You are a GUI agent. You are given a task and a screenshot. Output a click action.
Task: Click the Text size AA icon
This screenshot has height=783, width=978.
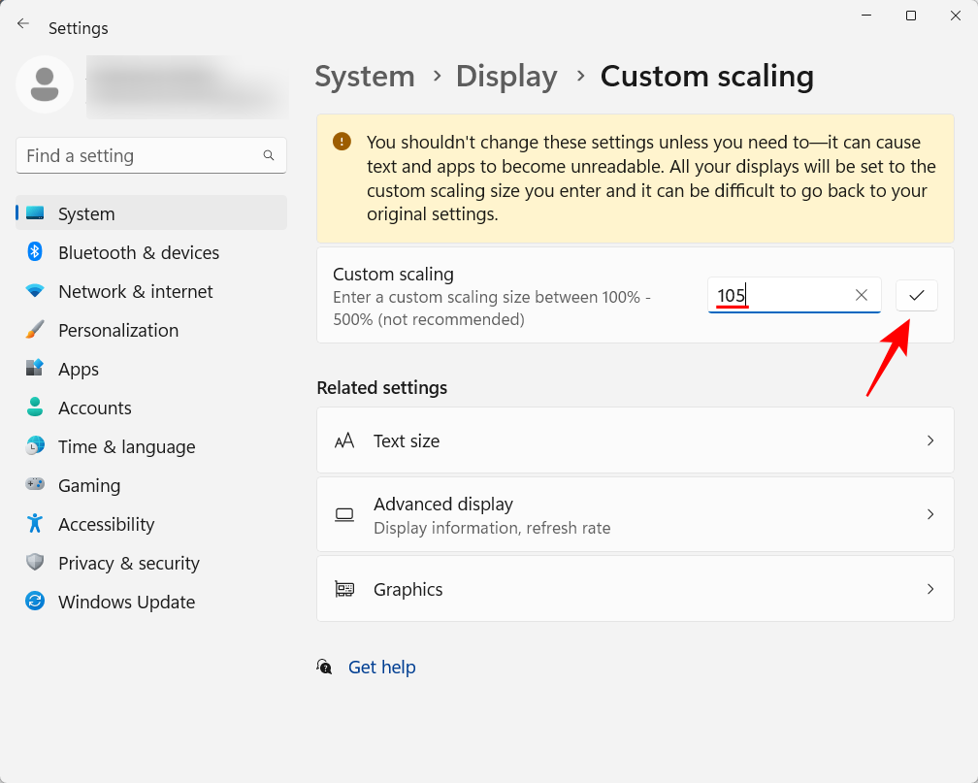click(x=344, y=440)
